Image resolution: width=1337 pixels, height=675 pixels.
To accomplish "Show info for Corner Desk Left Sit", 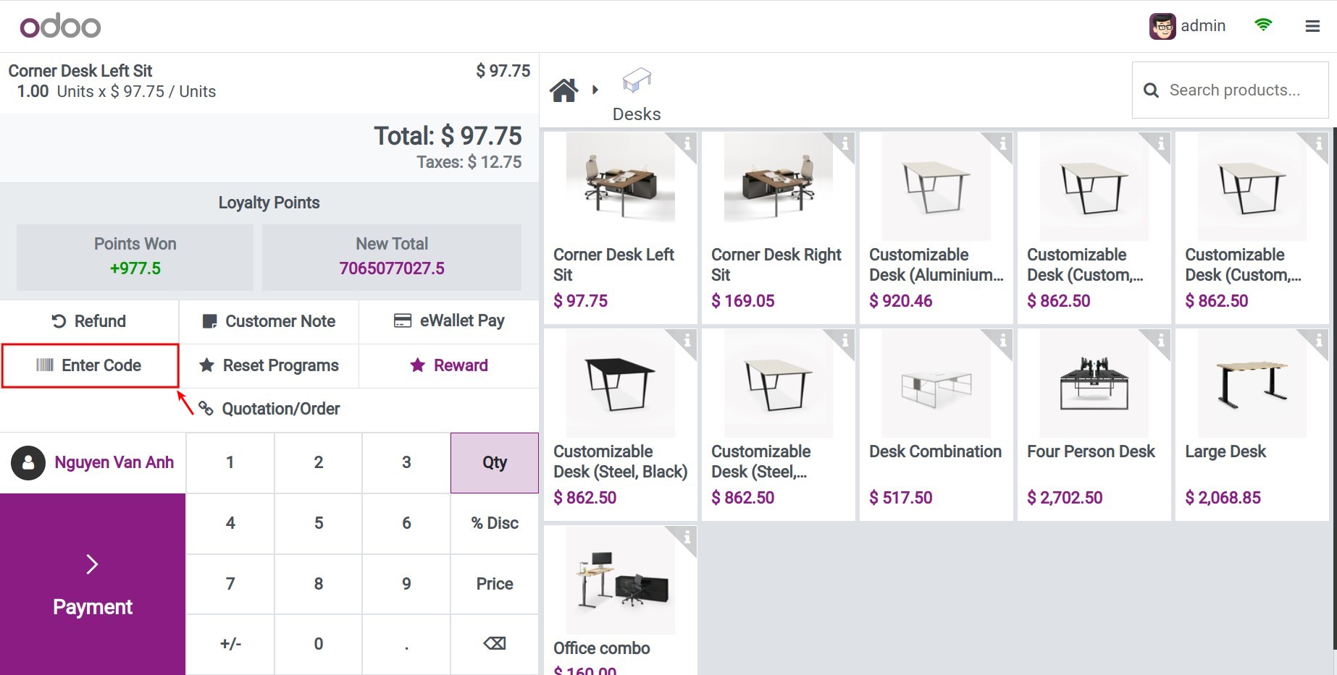I will click(687, 144).
